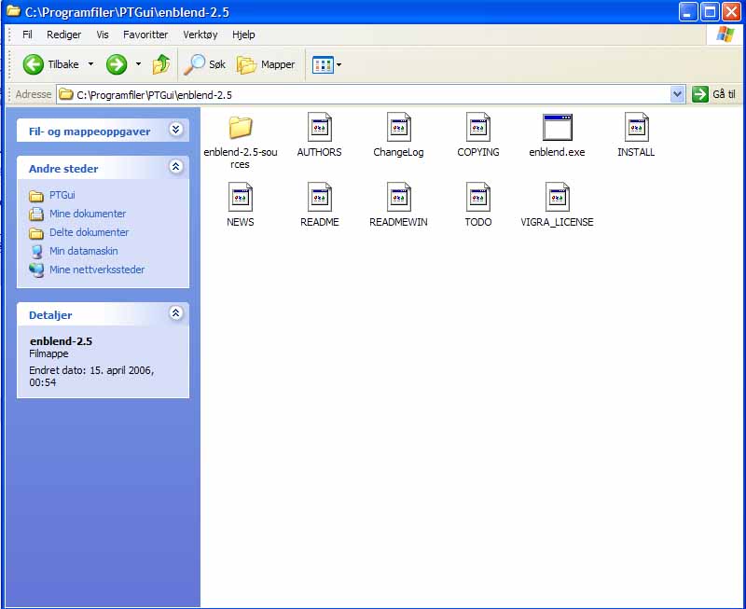Click the green Tilbake back arrow
This screenshot has width=746, height=609.
34,64
